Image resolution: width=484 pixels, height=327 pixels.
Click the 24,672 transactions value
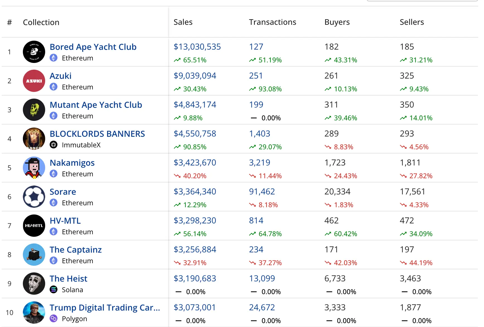pos(262,308)
